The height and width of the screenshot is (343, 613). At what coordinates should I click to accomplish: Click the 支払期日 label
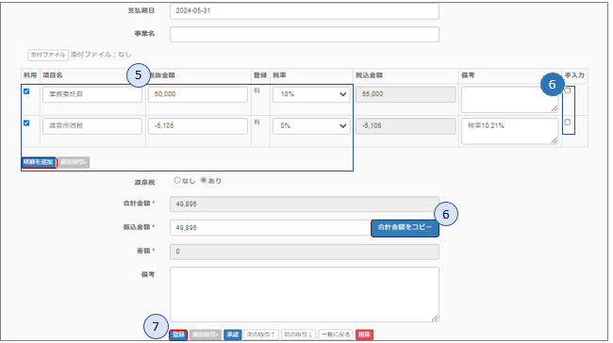pyautogui.click(x=141, y=11)
